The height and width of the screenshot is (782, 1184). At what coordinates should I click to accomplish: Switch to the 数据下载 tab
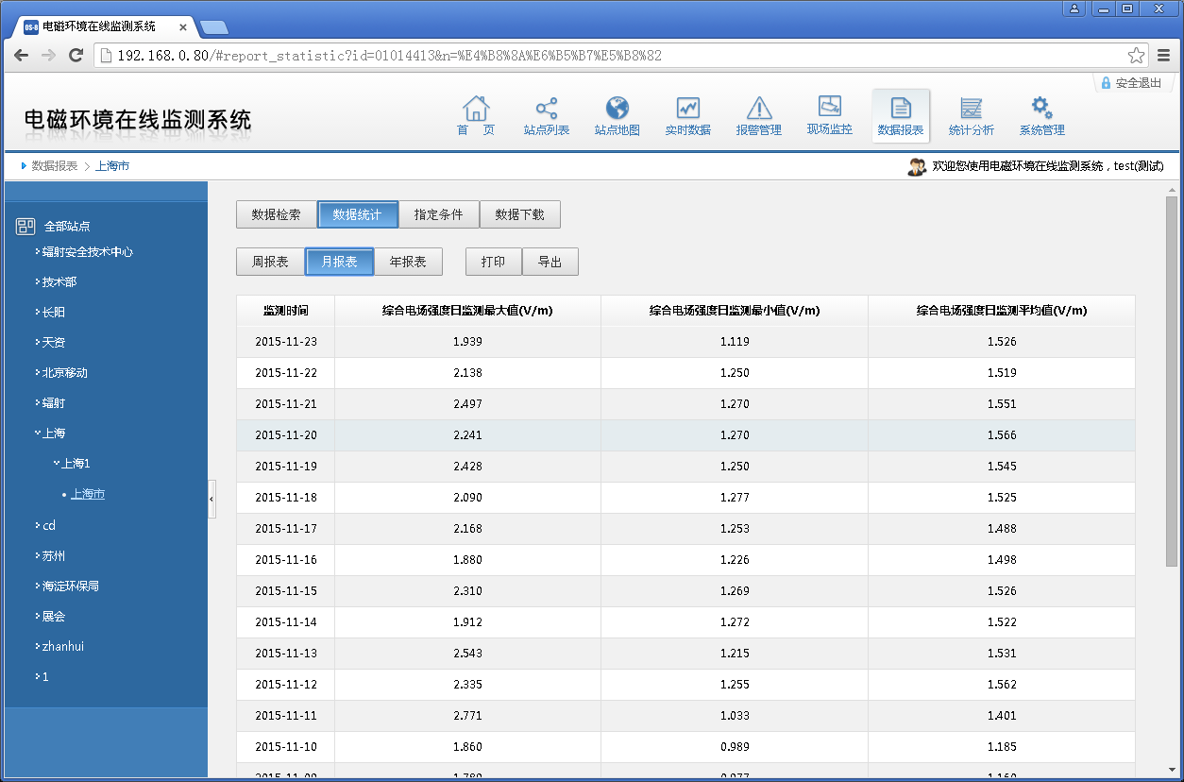pos(519,214)
